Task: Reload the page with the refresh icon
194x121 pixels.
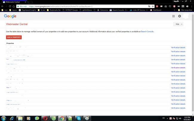Action: [10, 6]
